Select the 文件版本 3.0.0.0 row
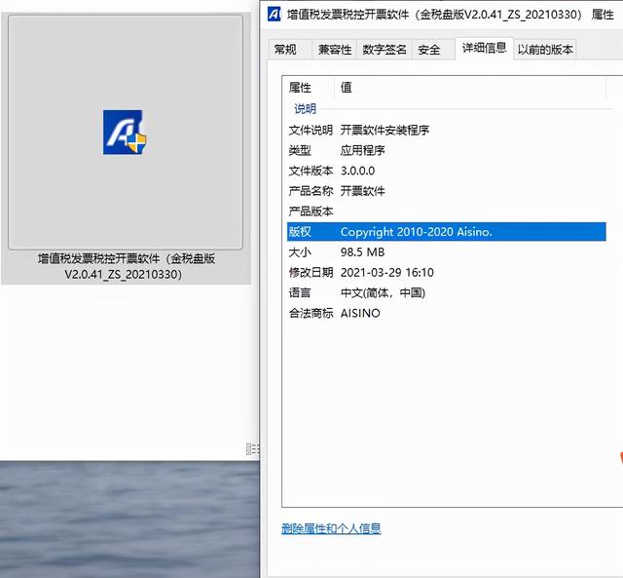Viewport: 623px width, 578px height. [x=447, y=171]
